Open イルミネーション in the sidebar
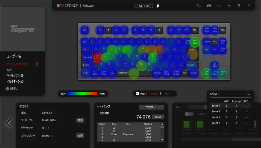The image size is (261, 148). (15, 81)
